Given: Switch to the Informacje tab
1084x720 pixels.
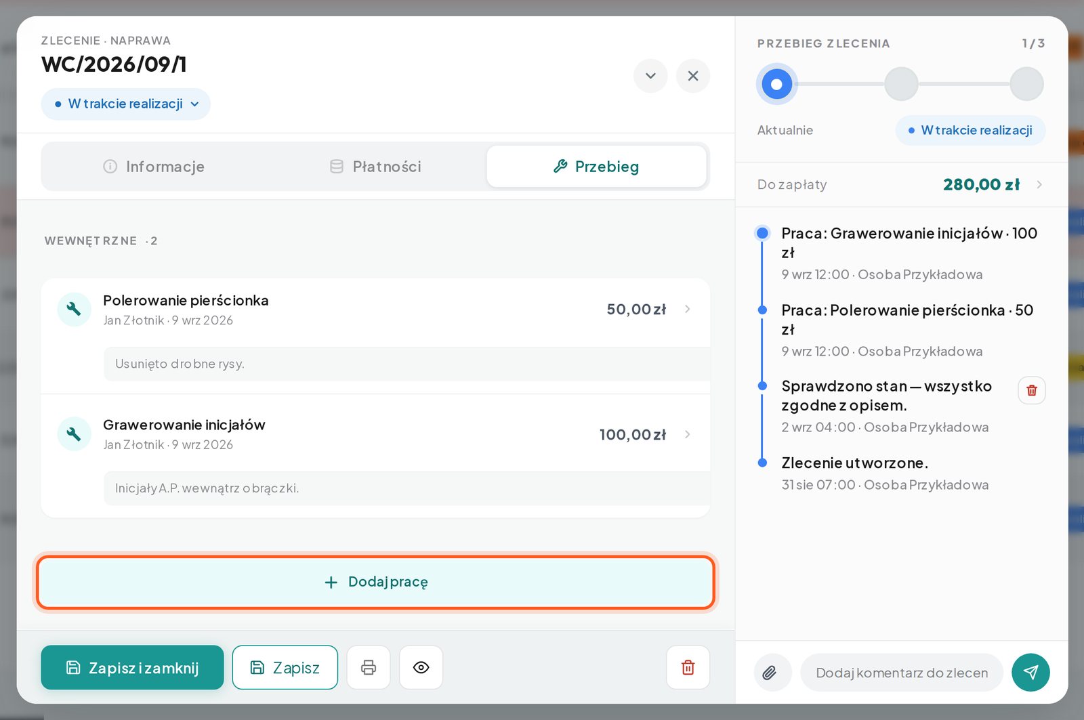Looking at the screenshot, I should (x=154, y=167).
